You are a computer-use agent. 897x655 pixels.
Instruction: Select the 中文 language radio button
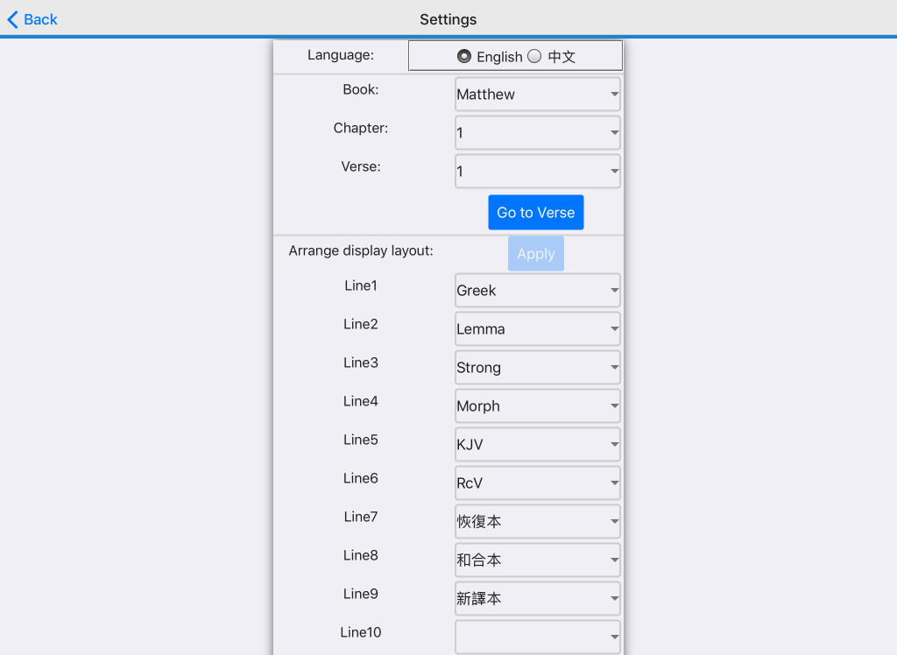tap(533, 55)
